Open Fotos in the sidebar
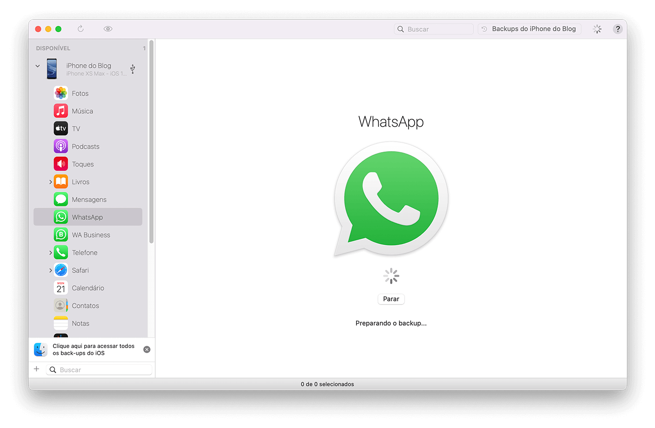This screenshot has height=428, width=655. tap(88, 94)
